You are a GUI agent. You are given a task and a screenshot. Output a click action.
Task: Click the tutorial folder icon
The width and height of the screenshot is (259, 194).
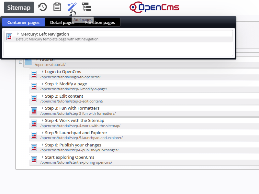tap(28, 62)
